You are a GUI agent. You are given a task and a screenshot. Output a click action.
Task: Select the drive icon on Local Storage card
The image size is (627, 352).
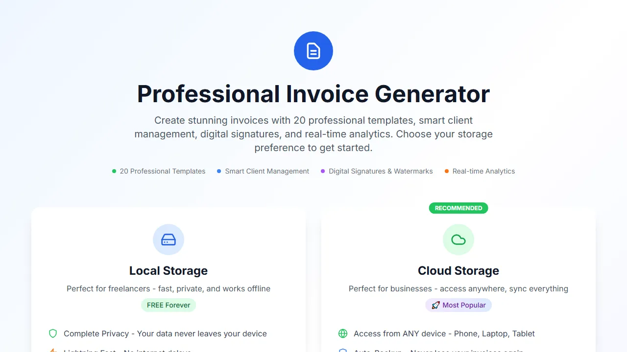pyautogui.click(x=169, y=240)
